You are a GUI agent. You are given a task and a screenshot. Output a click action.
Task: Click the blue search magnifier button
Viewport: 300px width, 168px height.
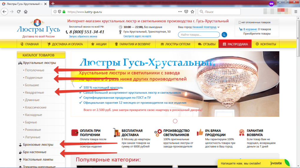[224, 35]
